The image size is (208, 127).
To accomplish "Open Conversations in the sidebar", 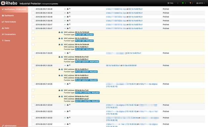I will tap(9, 34).
